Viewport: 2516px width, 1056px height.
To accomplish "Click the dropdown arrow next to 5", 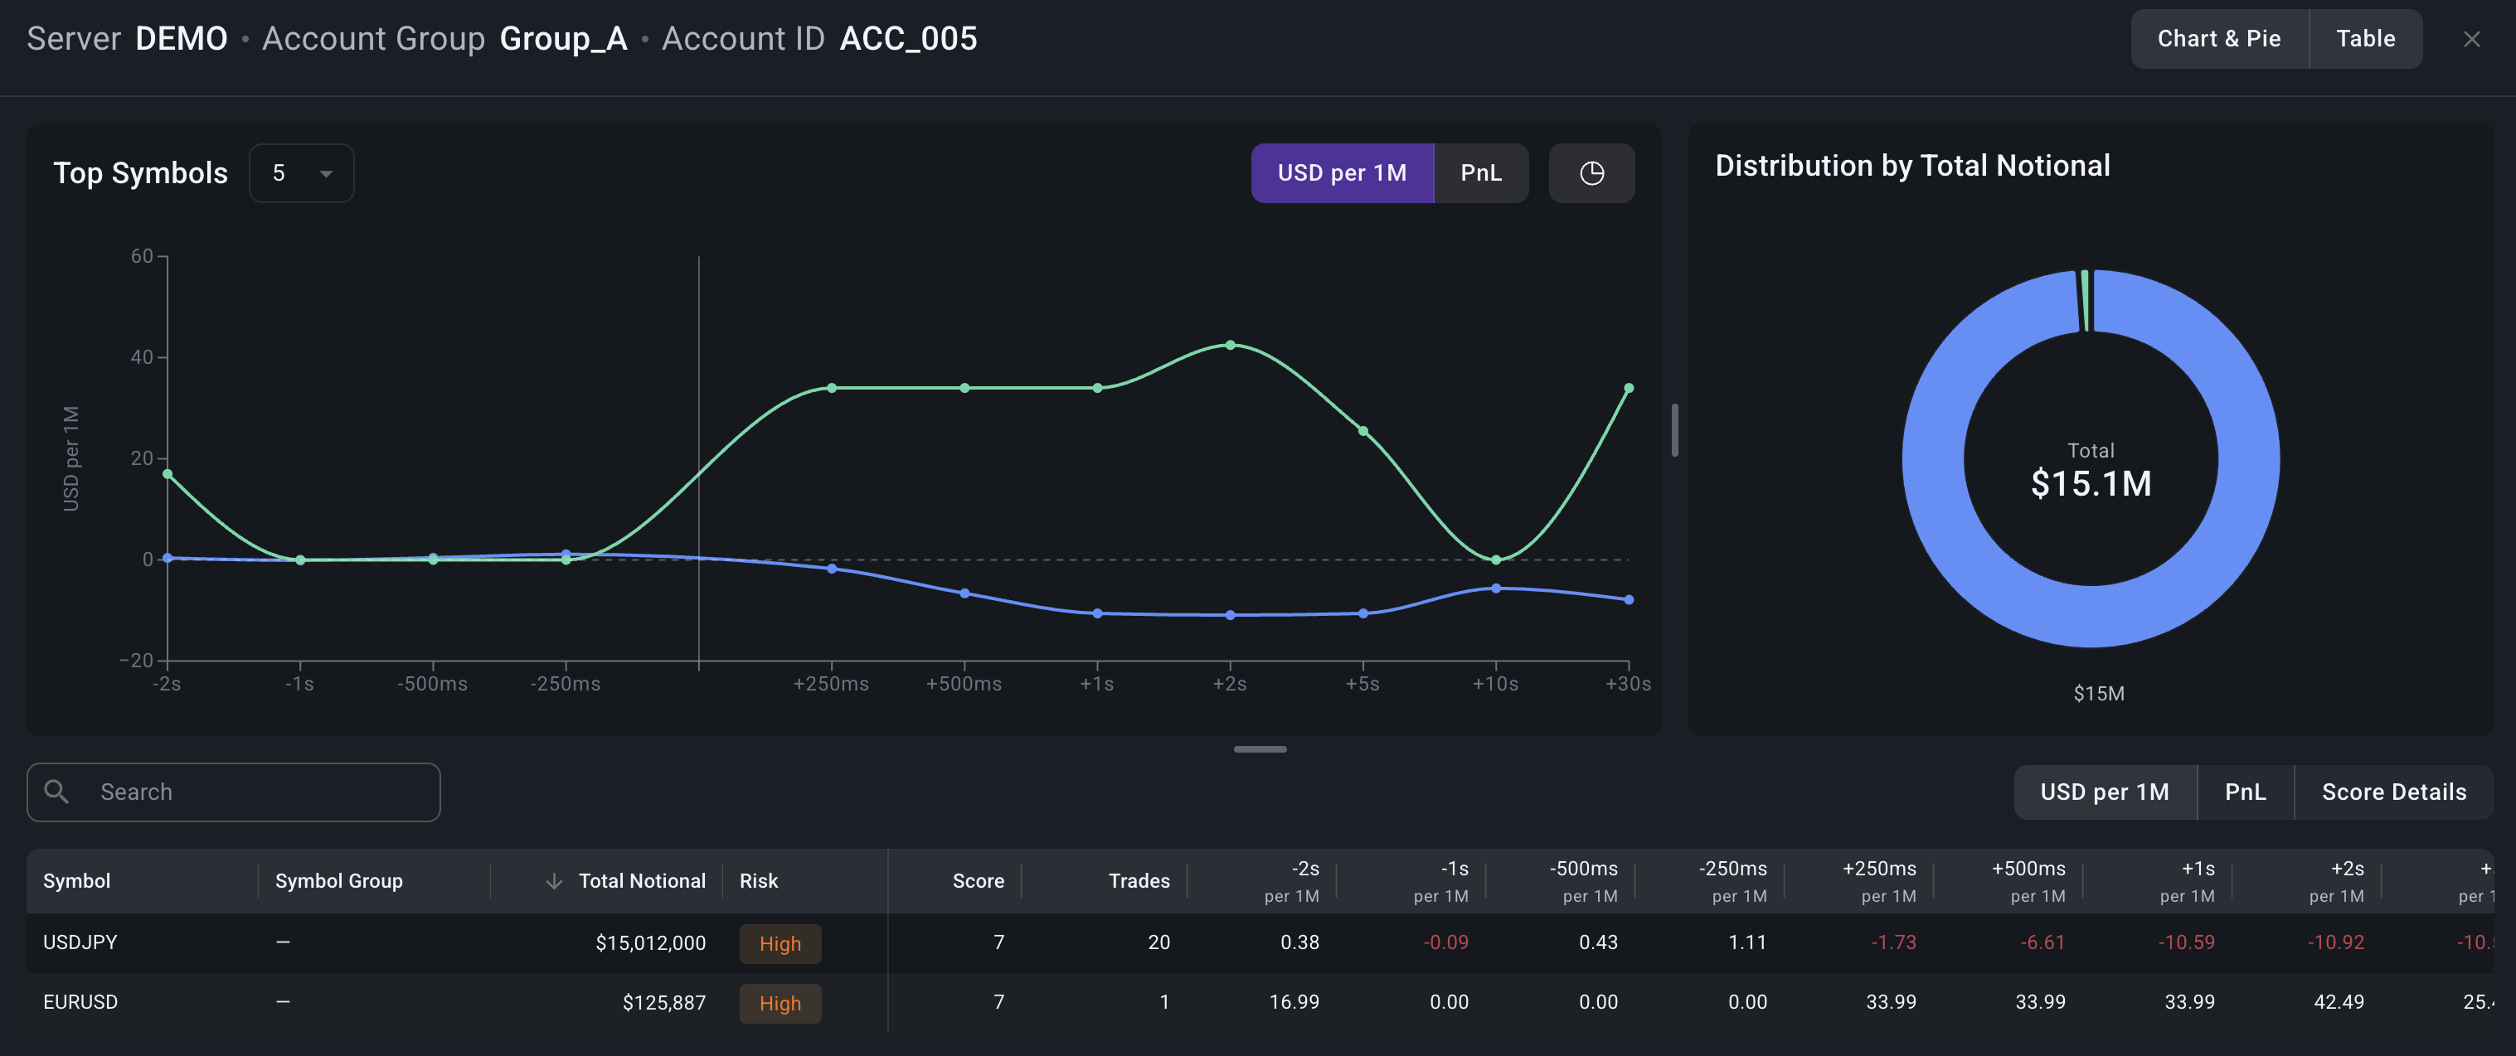I will pos(326,174).
